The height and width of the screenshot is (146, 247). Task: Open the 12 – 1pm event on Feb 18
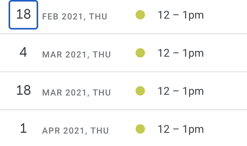[181, 16]
